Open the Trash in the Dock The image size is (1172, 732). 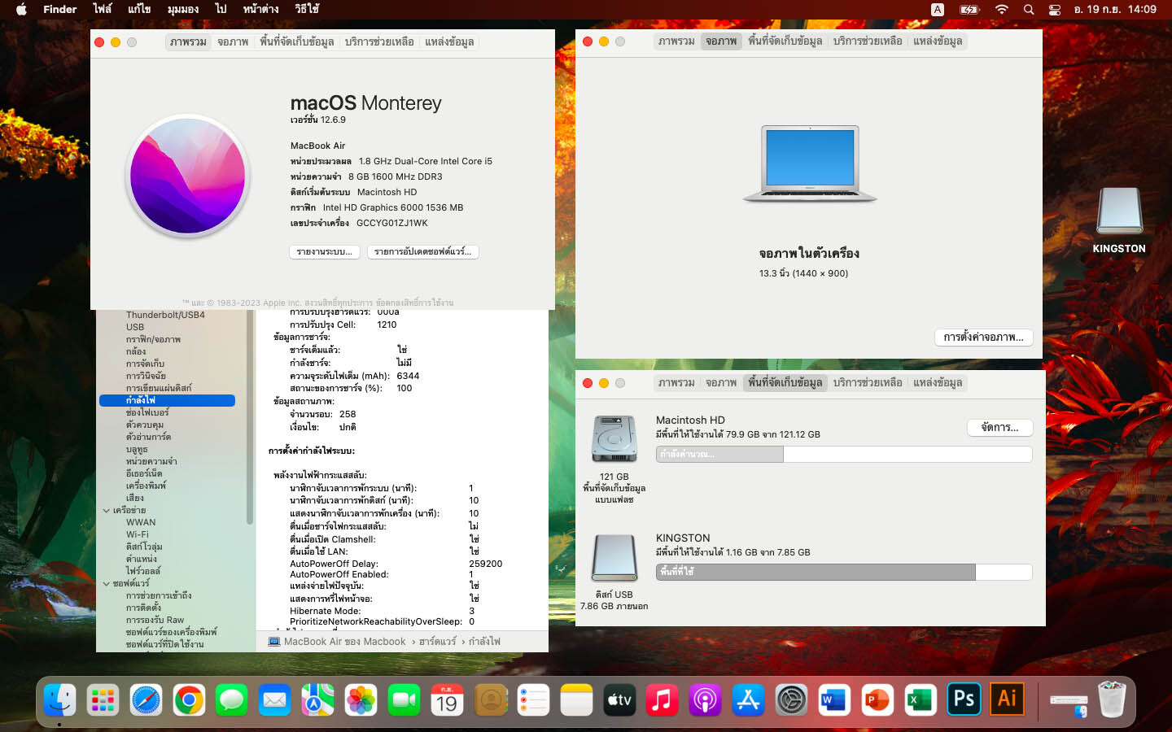(1112, 699)
